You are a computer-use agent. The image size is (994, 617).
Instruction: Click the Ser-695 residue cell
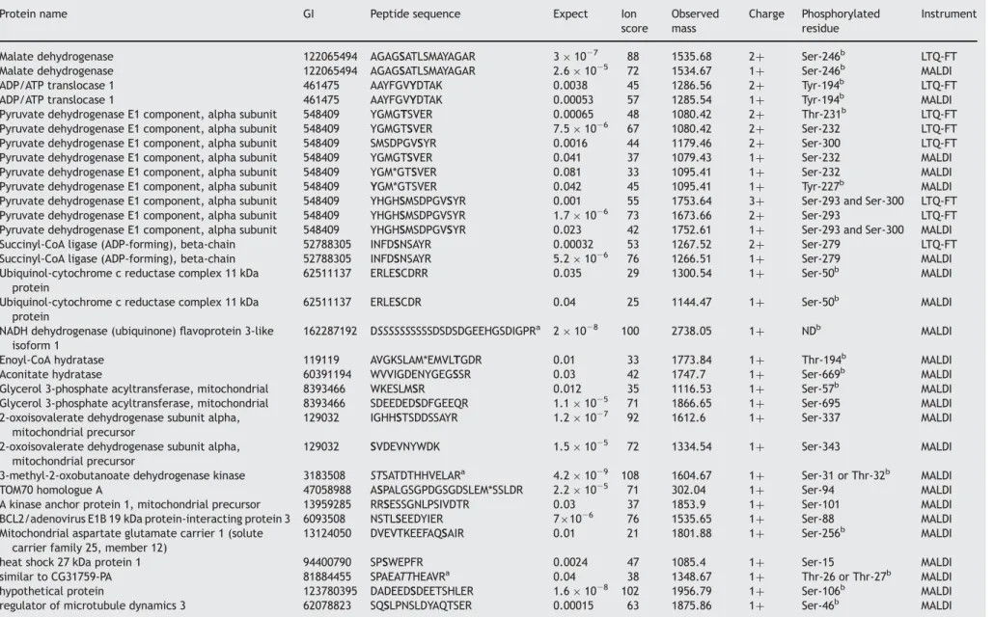point(820,404)
